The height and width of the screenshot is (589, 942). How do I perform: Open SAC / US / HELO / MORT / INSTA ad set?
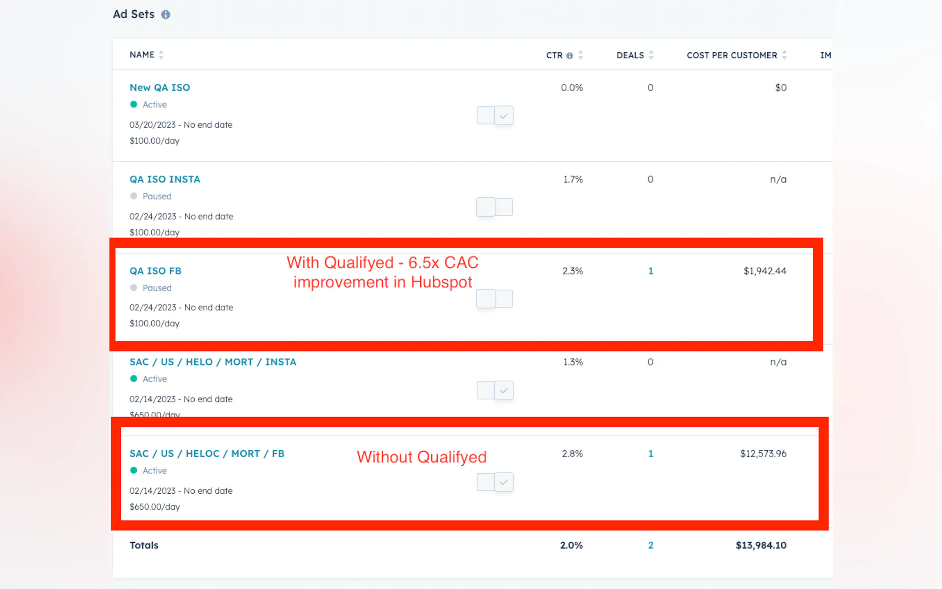[x=213, y=362]
